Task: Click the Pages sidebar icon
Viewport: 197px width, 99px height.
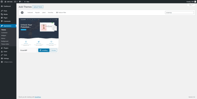Action: (2, 18)
